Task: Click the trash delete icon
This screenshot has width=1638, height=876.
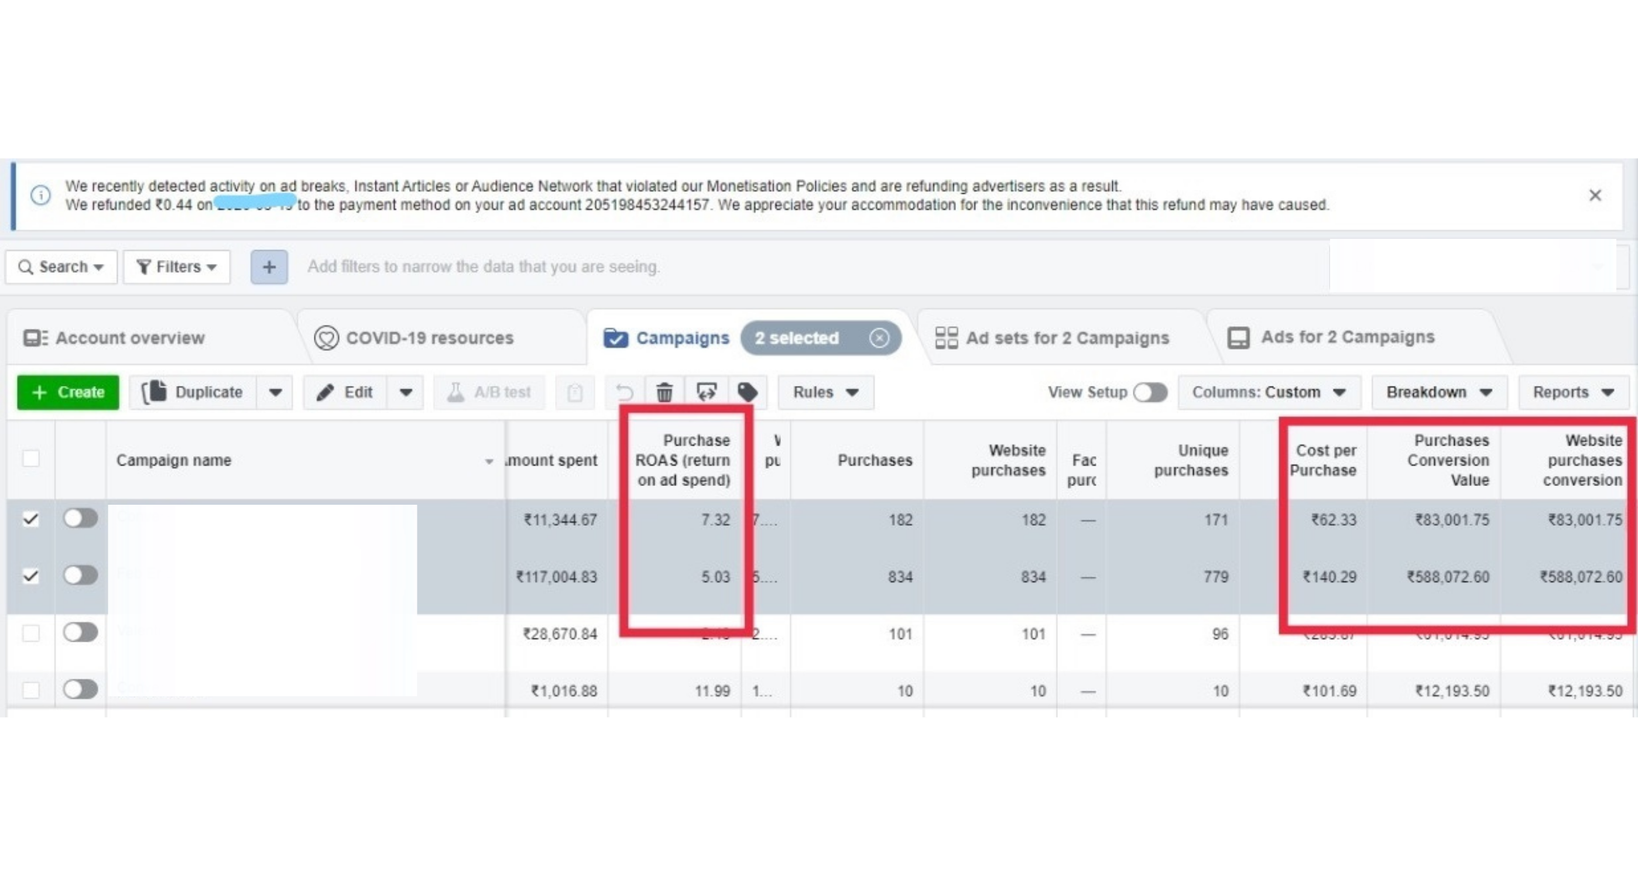Action: 664,392
